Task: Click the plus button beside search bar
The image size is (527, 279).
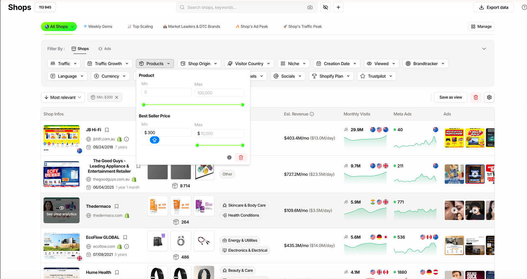Action: [x=338, y=7]
